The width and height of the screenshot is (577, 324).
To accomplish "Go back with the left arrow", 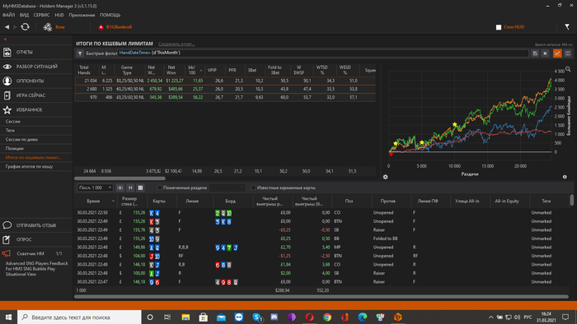I will [x=7, y=27].
